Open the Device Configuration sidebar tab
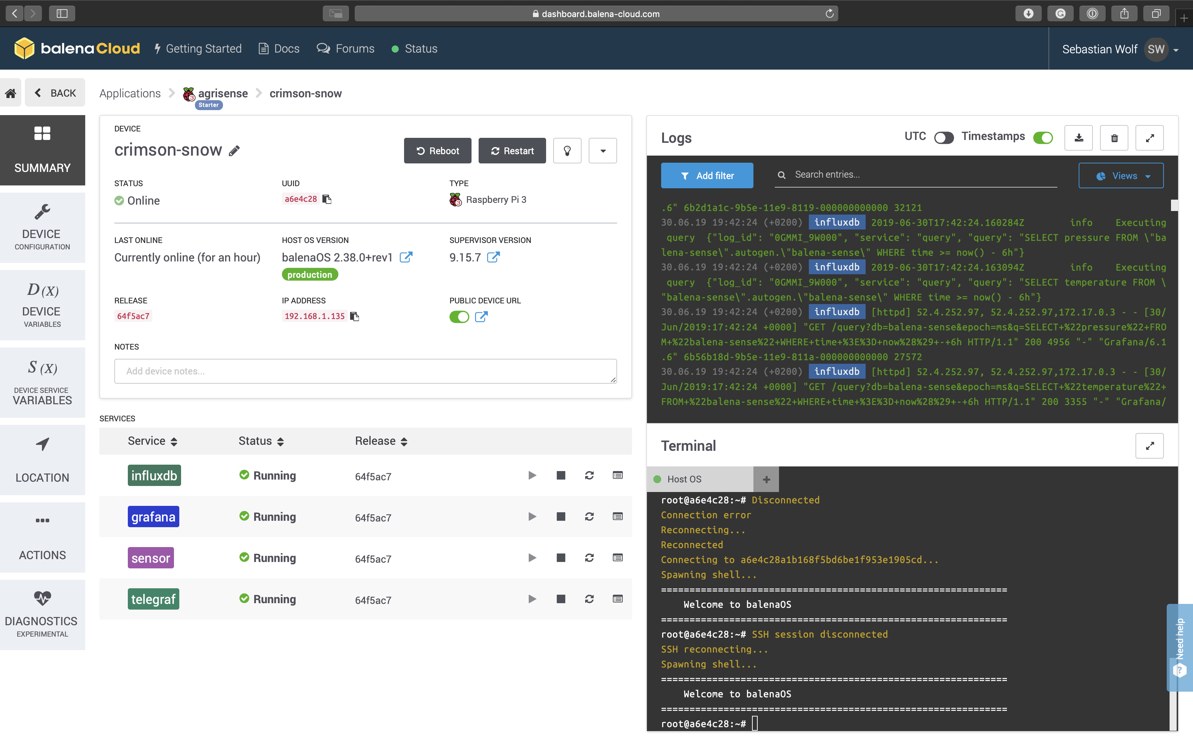The height and width of the screenshot is (746, 1193). (42, 227)
